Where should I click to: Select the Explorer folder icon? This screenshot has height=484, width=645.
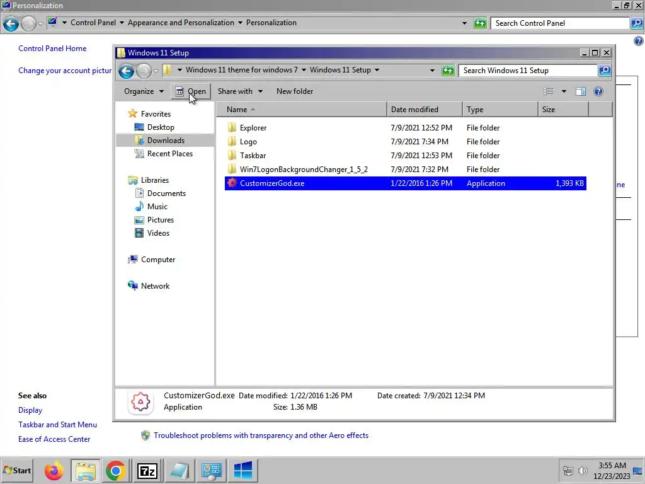point(232,127)
